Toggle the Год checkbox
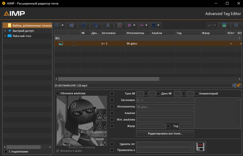Image resolution: width=243 pixels, height=156 pixels. tap(168, 126)
